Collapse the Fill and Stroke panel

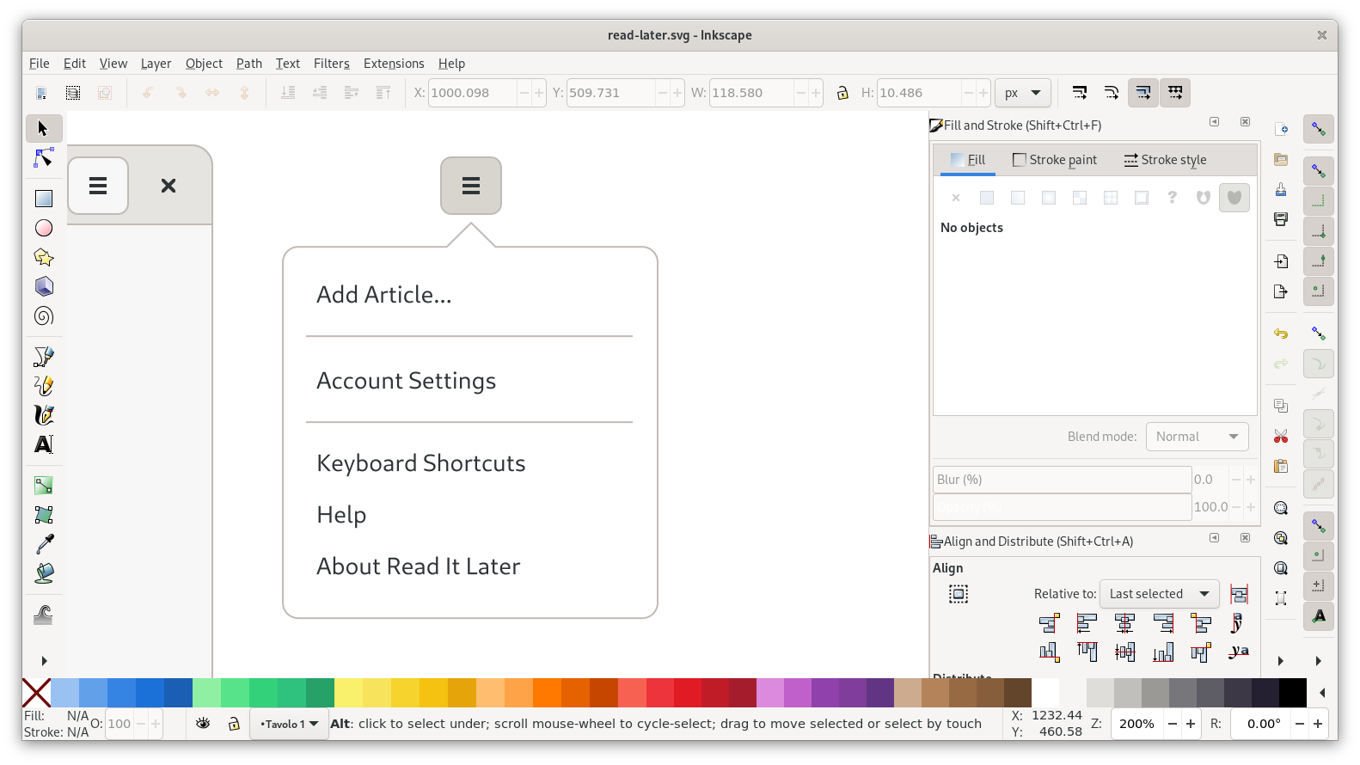coord(1215,122)
